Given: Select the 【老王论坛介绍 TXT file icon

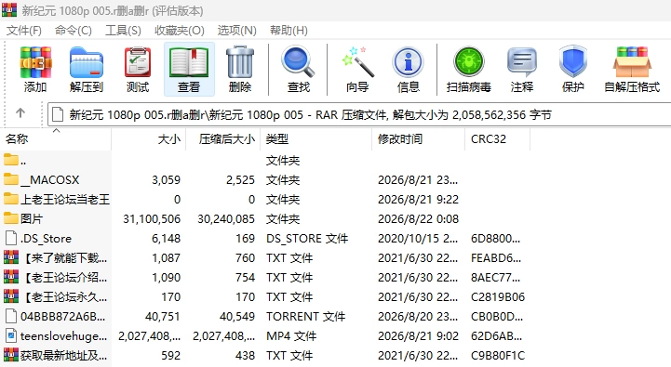Looking at the screenshot, I should pos(11,277).
